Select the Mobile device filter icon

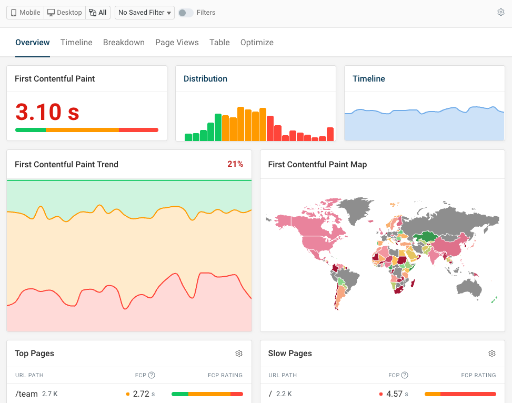pyautogui.click(x=13, y=12)
